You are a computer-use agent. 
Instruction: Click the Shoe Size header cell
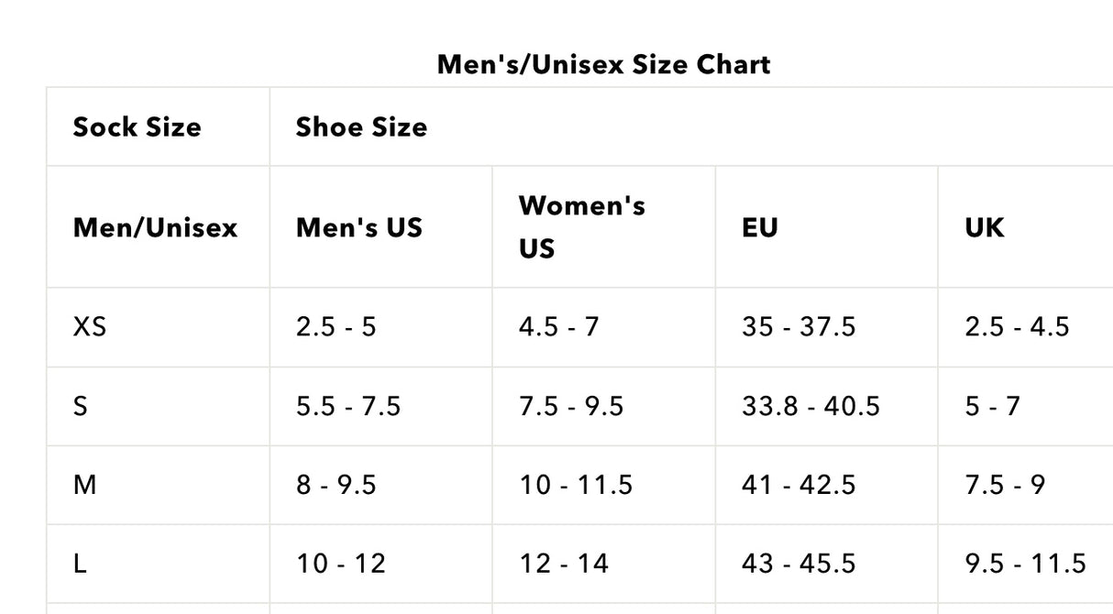pos(361,126)
